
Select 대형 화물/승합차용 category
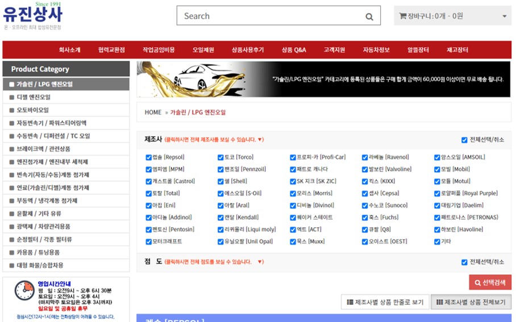[66, 265]
